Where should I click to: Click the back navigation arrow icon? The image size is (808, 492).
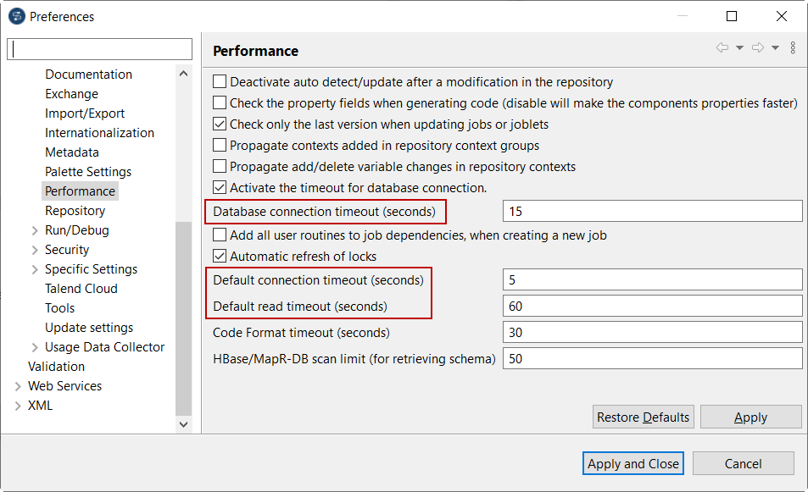[722, 48]
